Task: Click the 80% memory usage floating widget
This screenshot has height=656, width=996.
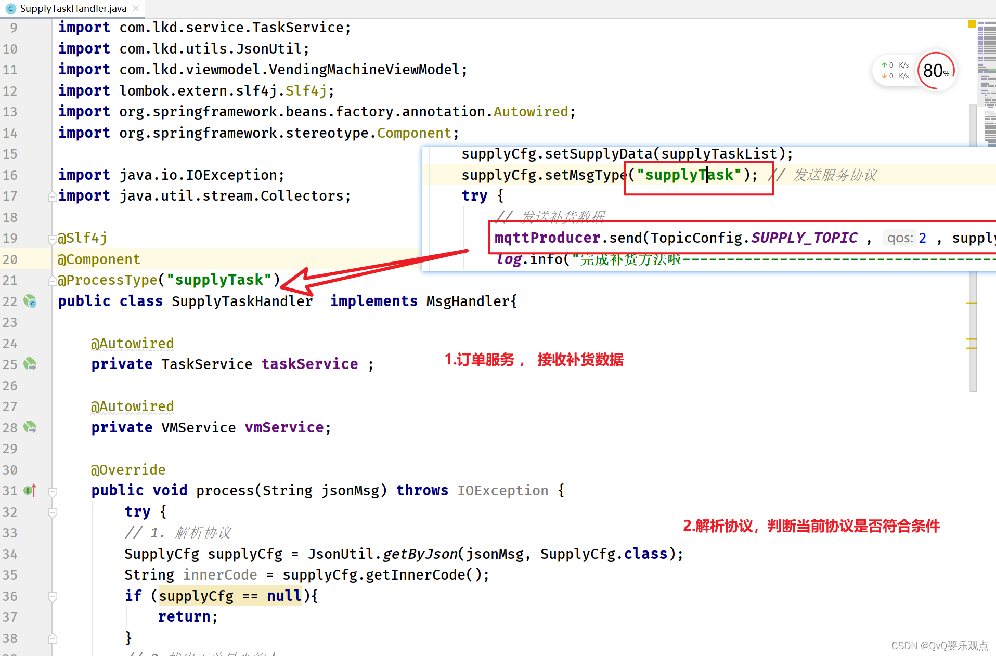Action: pos(937,71)
